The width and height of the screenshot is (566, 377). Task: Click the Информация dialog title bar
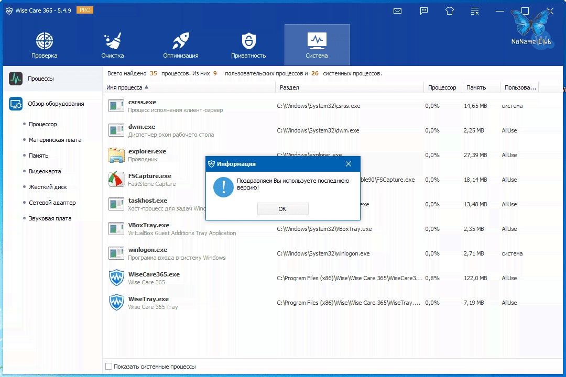click(283, 164)
